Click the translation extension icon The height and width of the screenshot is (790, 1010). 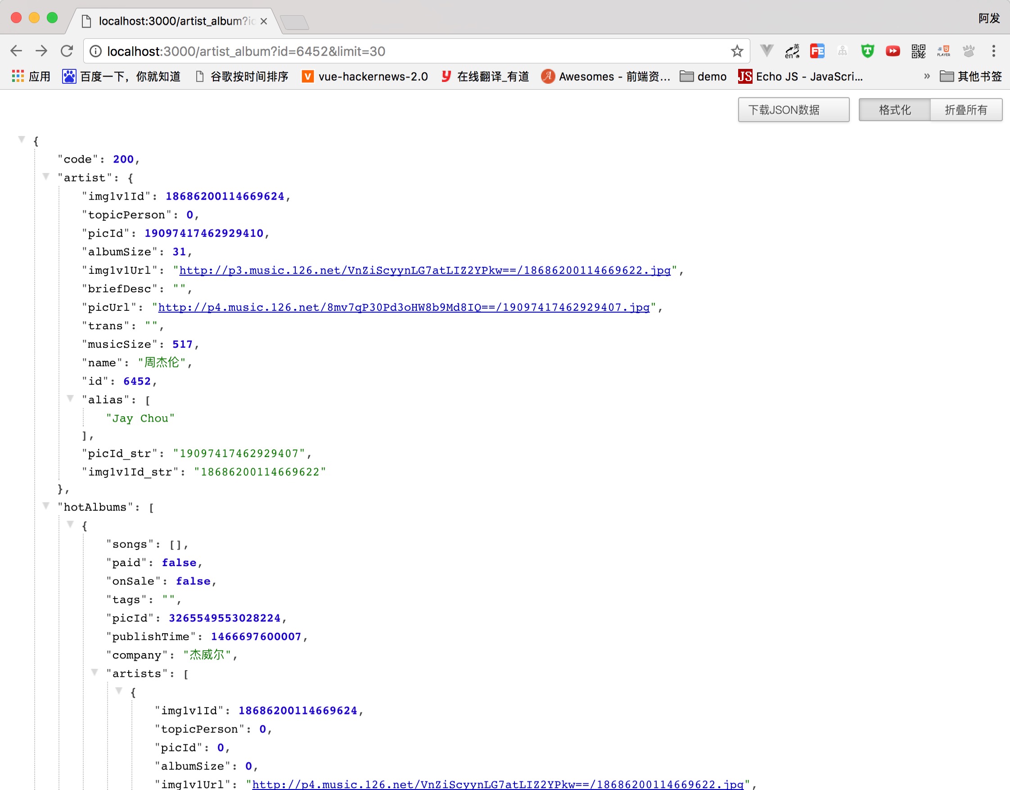click(x=792, y=51)
